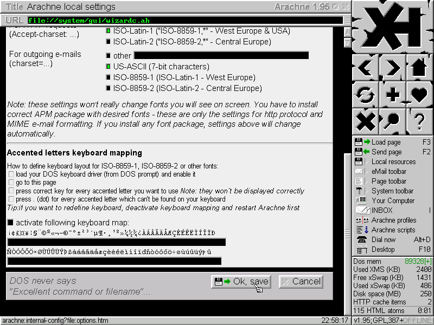Click the Page toolbar document icon
Screen dimensions: 434x325
click(x=359, y=181)
